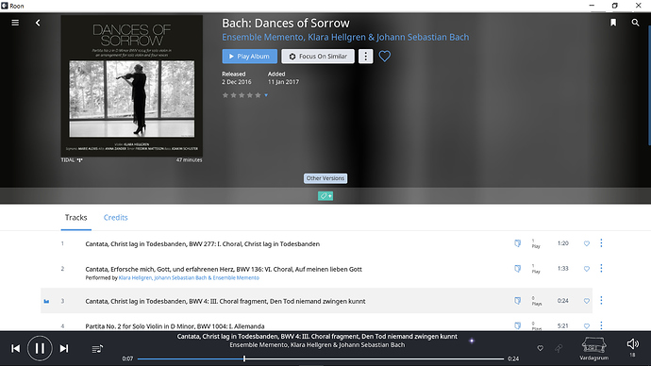Screen dimensions: 651x366
Task: Open Other Versions of this album
Action: coord(325,178)
